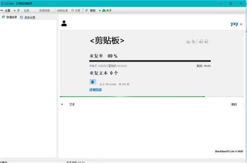The image size is (247, 163).
Task: Switch to the 历史记录 tab
Action: click(x=28, y=17)
